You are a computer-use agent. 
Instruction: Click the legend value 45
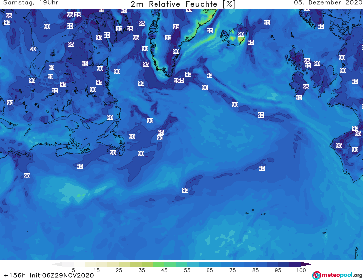click(164, 270)
